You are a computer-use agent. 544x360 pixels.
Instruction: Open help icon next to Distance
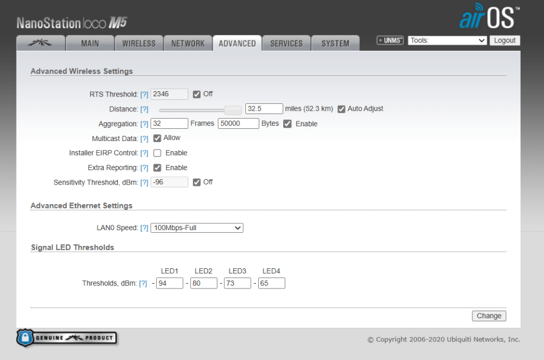[144, 109]
